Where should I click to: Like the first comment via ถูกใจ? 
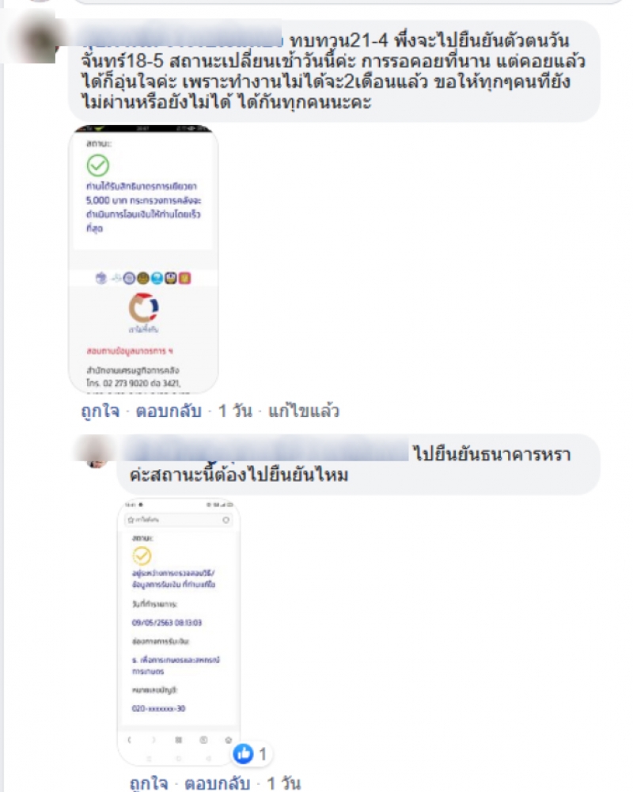[x=100, y=411]
